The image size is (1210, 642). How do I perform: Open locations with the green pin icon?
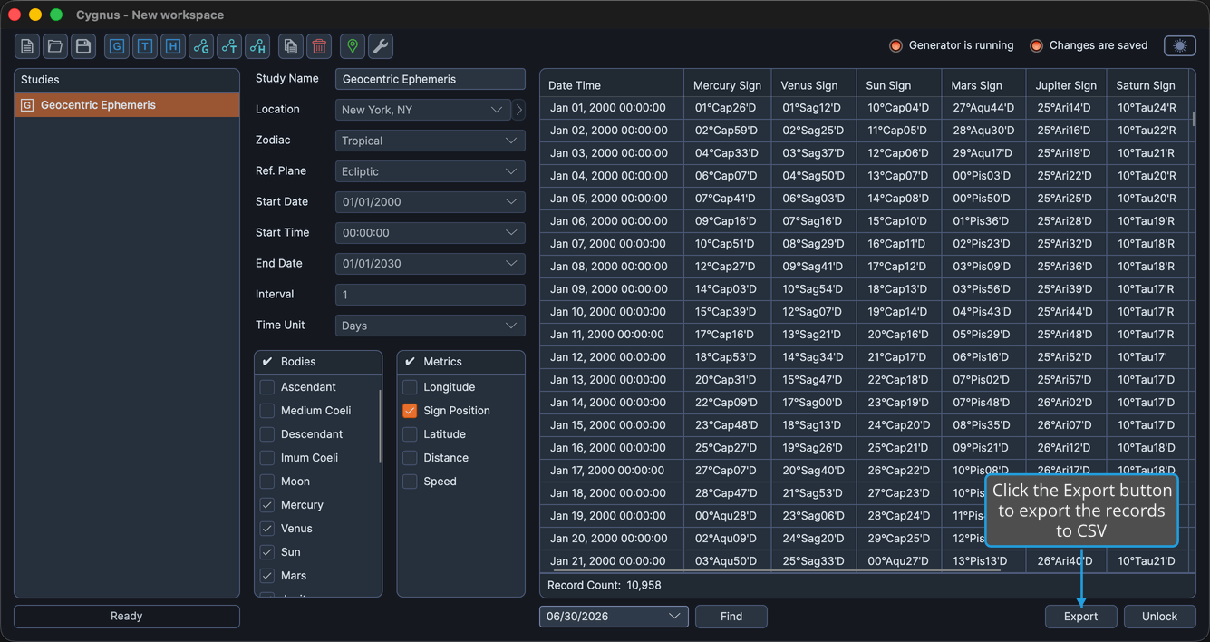pos(353,46)
